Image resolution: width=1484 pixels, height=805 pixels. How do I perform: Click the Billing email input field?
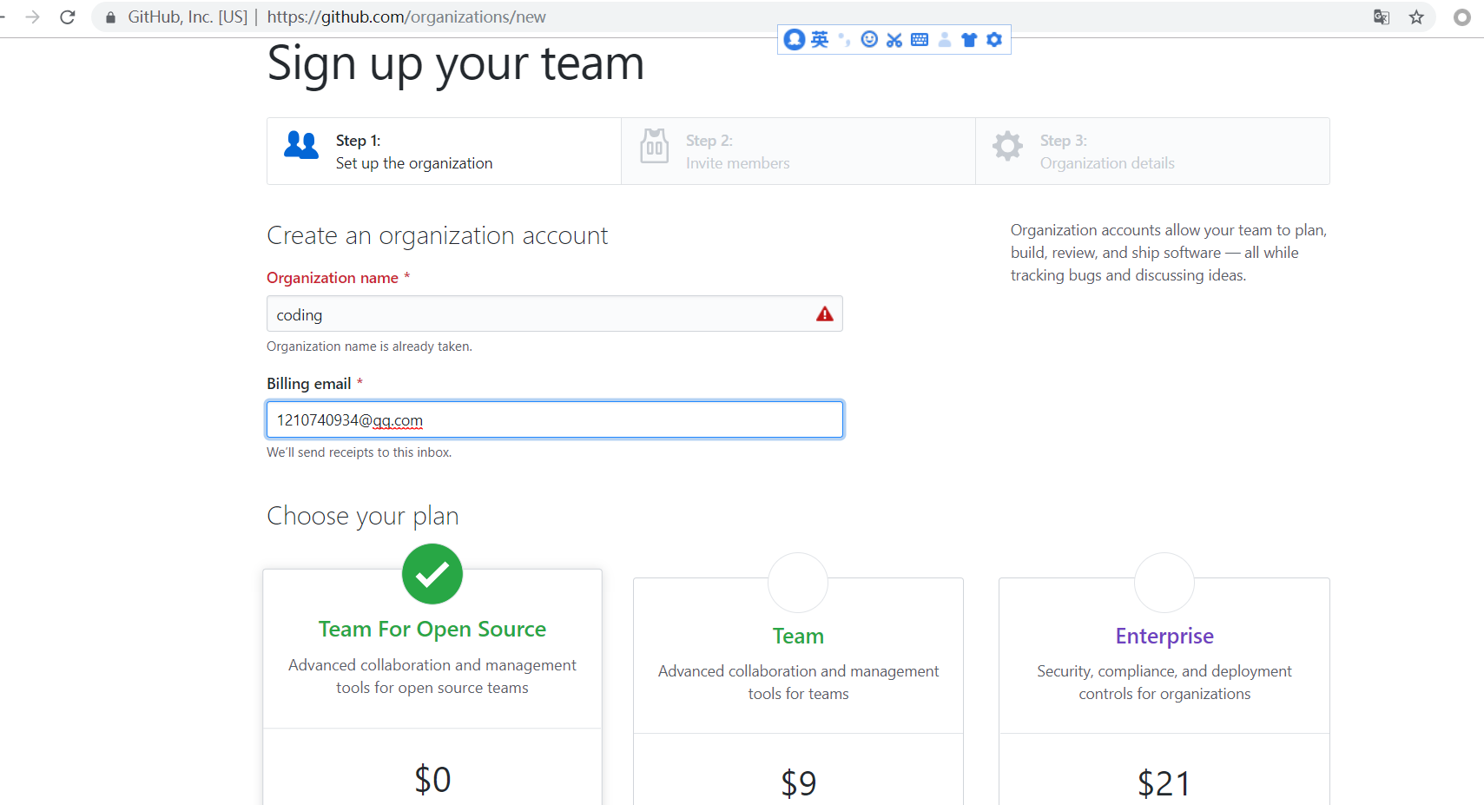tap(555, 419)
